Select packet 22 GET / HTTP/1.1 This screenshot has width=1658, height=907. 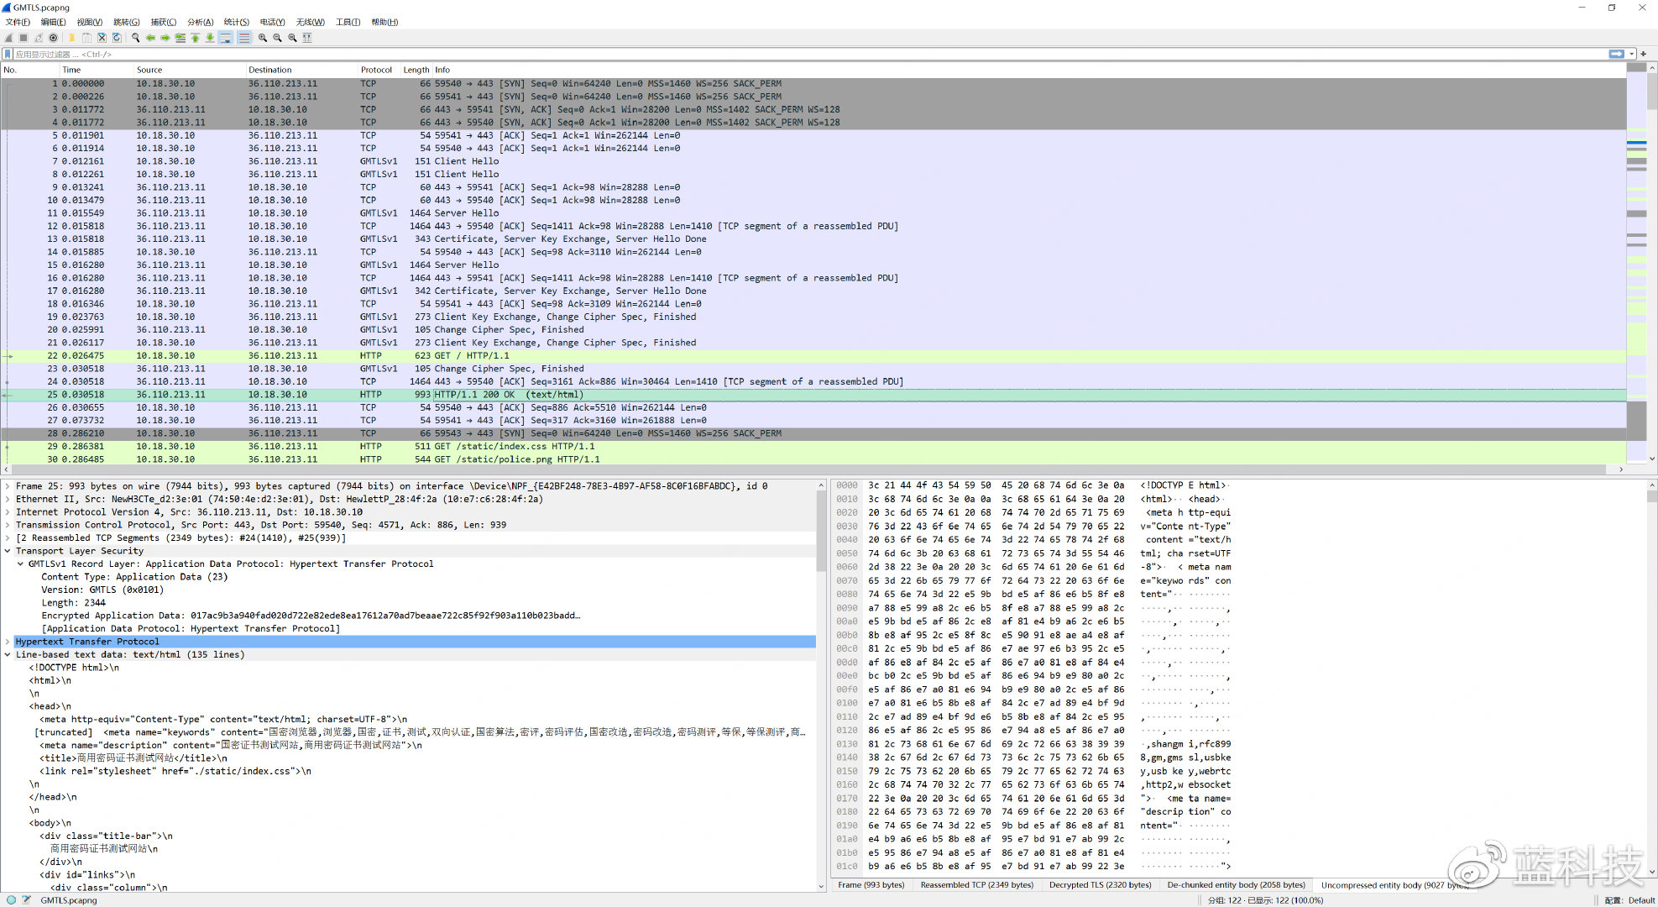tap(470, 356)
